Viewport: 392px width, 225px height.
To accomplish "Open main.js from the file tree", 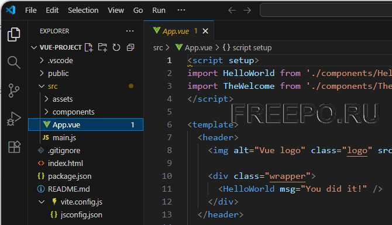I will coord(86,137).
